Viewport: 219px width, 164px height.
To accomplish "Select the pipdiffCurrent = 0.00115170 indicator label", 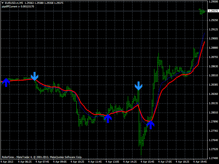I will [x=18, y=6].
